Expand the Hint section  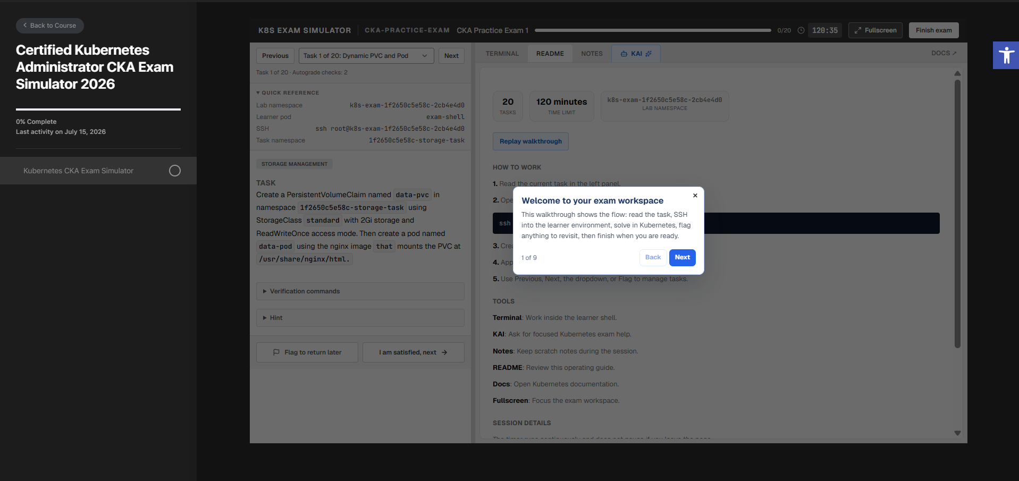(360, 318)
